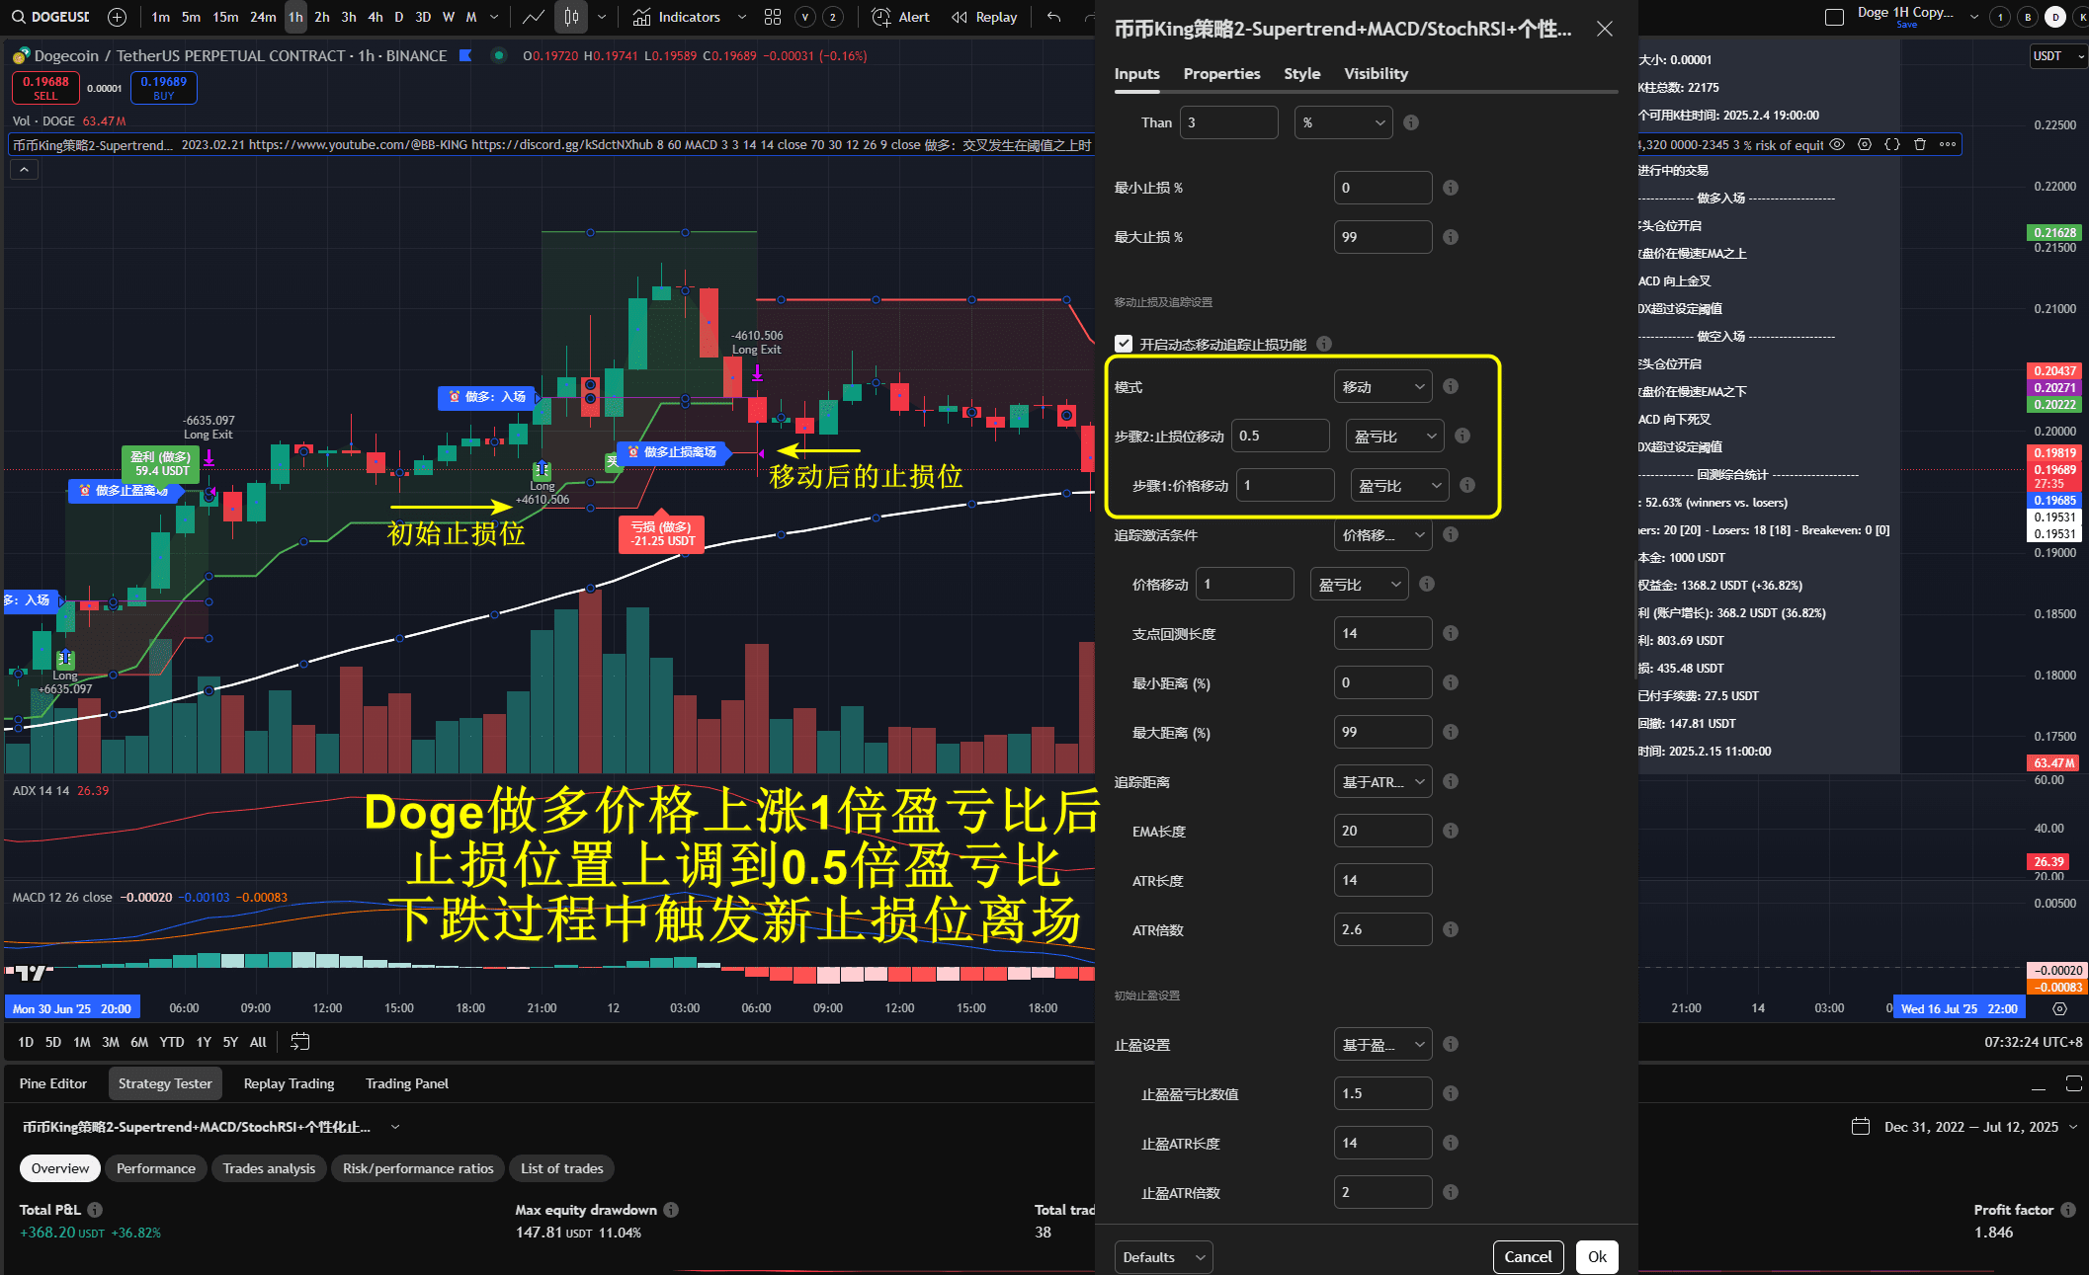Open the 追踪距离 基于ATR dropdown
The image size is (2089, 1275).
click(1382, 782)
